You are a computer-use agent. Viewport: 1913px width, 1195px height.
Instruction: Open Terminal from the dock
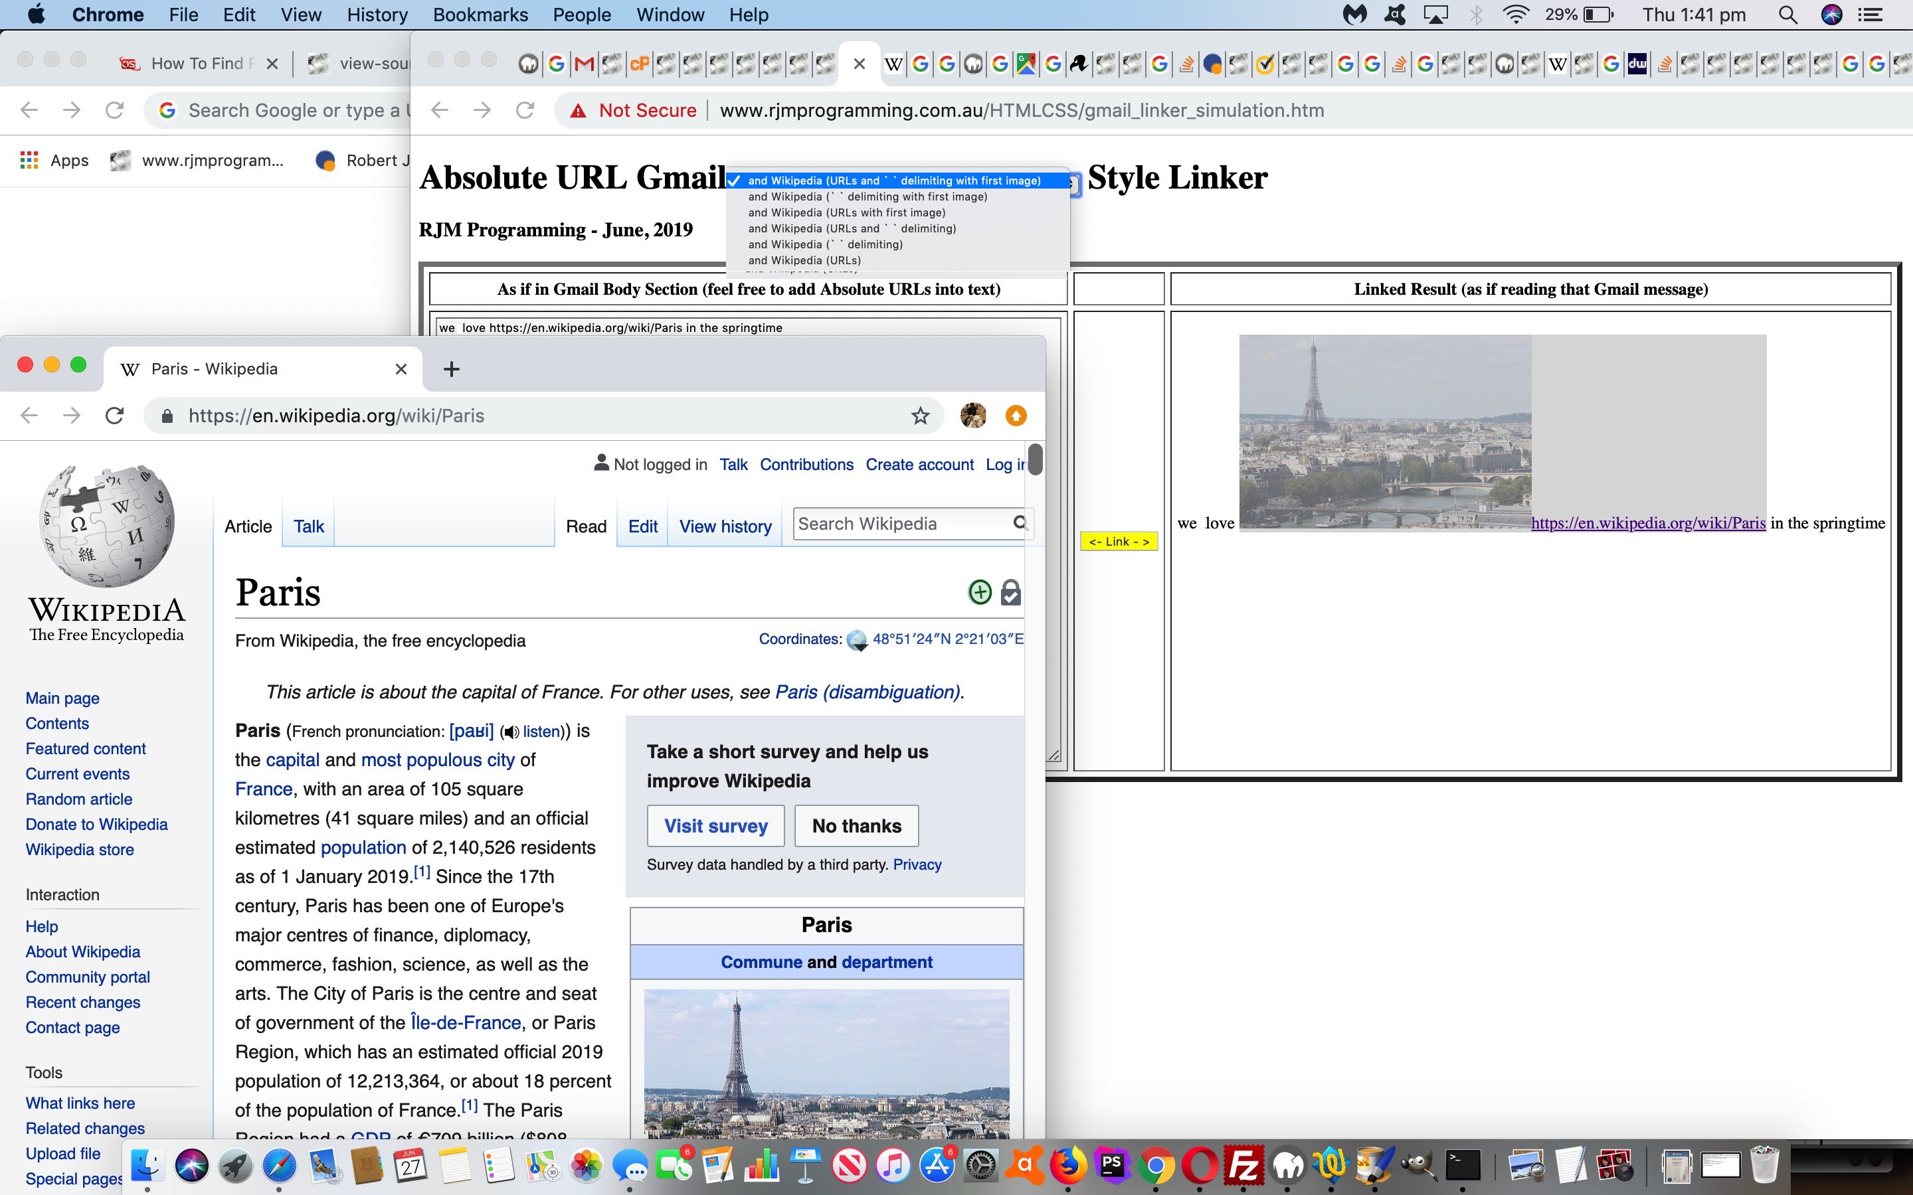(x=1463, y=1165)
